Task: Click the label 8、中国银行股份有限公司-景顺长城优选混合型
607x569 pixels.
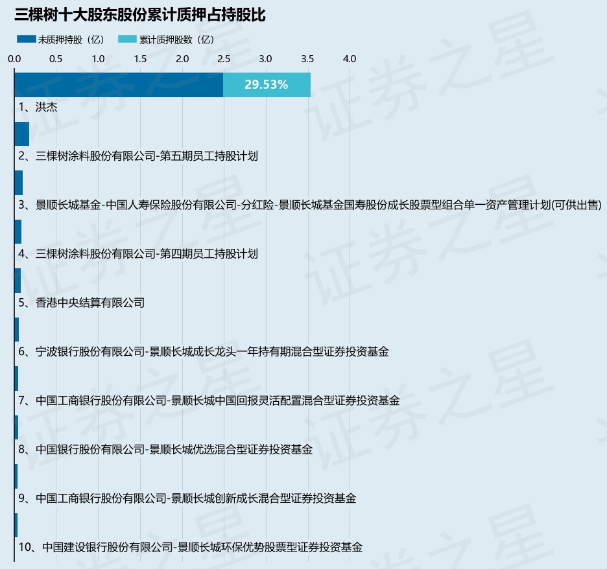Action: (x=165, y=450)
